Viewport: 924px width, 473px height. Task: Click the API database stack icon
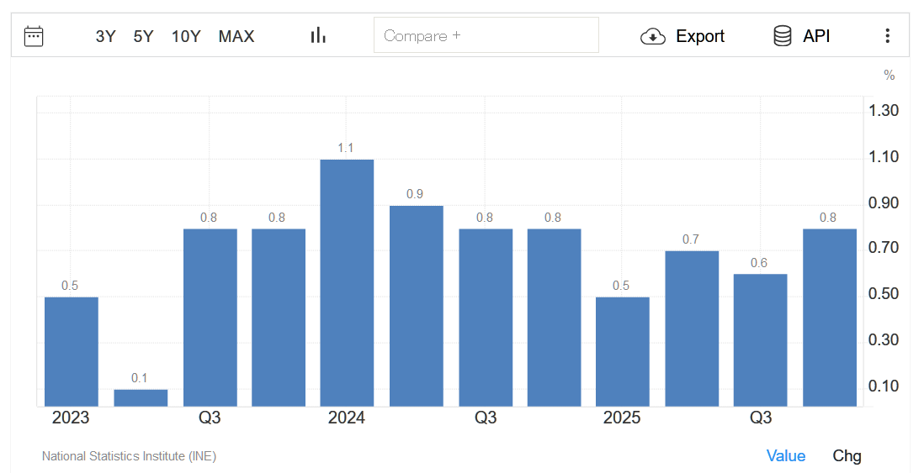click(783, 36)
